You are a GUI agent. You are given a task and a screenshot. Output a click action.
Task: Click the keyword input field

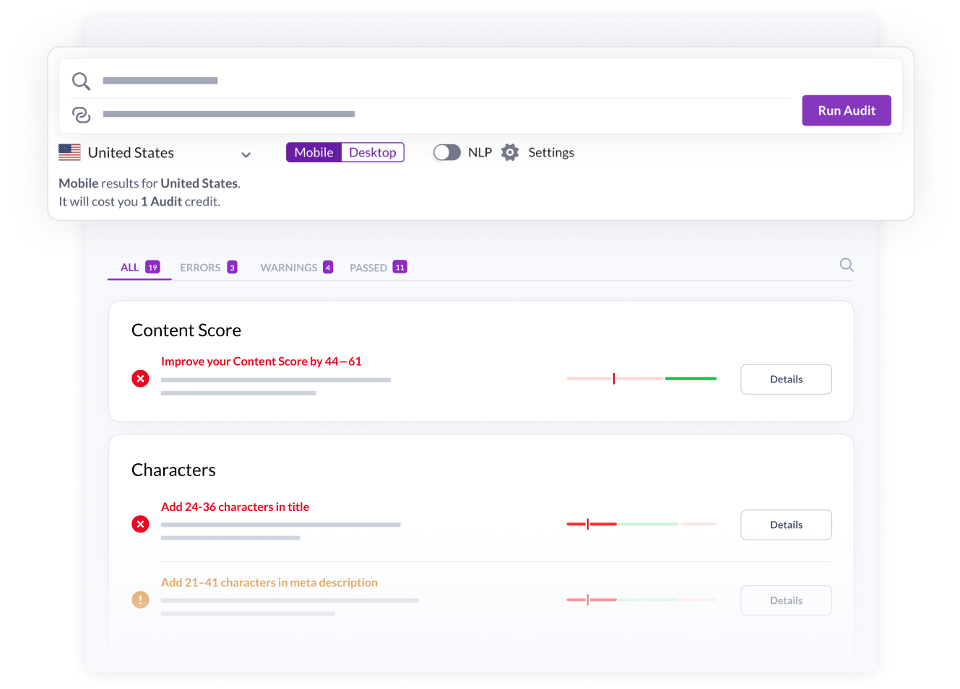point(217,81)
